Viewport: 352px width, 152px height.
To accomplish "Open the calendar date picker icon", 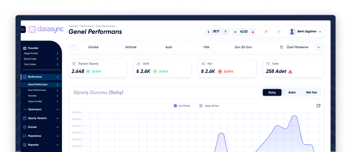I will [x=73, y=47].
